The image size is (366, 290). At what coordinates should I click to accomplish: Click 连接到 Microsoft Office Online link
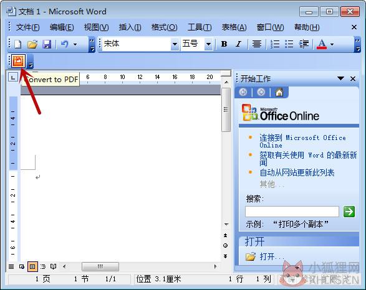coord(302,141)
